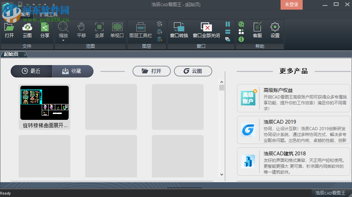This screenshot has width=352, height=197.
Task: Show 收藏 favorites list
Action: click(x=73, y=71)
